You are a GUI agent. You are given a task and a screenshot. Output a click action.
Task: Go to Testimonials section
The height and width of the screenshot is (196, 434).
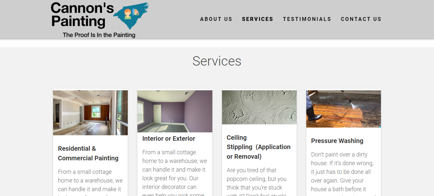tap(307, 19)
